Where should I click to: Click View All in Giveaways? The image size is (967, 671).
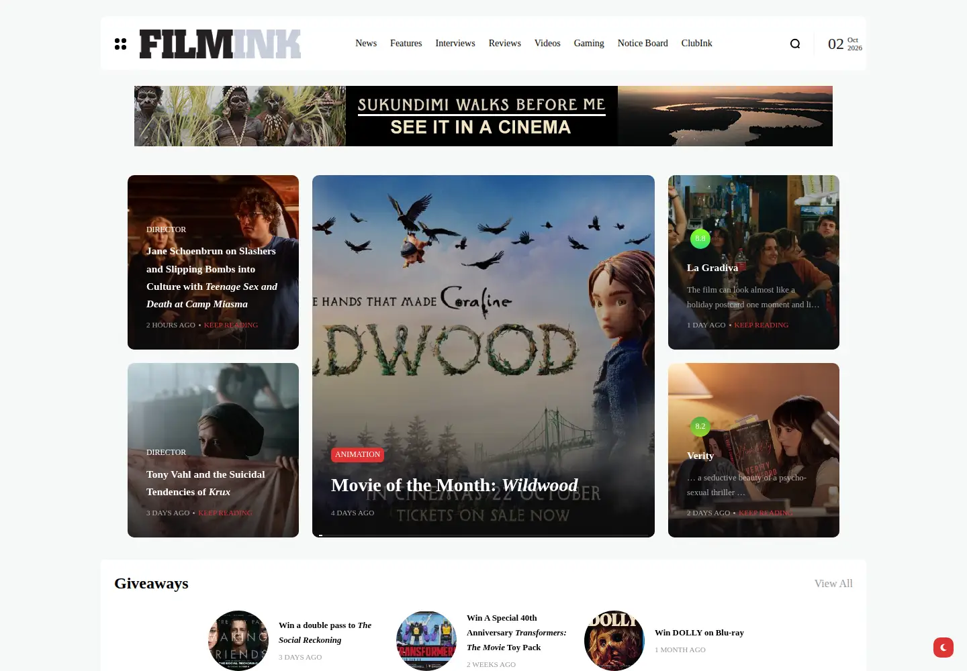click(x=833, y=584)
